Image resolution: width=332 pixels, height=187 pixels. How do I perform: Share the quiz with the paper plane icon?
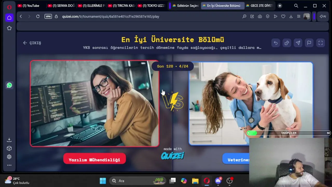298,43
